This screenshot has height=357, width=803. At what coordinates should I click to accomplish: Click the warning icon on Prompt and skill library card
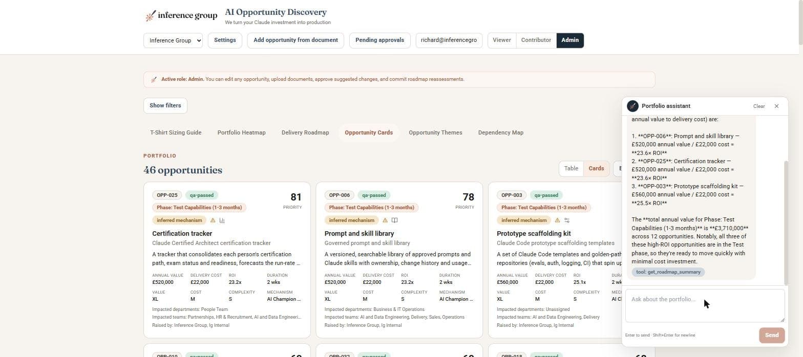click(385, 220)
